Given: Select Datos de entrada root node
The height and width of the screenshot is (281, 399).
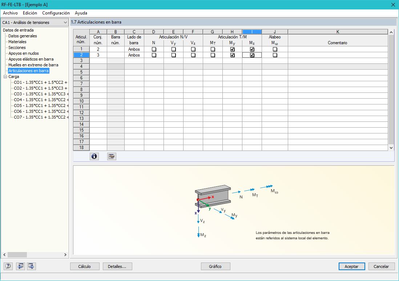Looking at the screenshot, I should (x=18, y=30).
